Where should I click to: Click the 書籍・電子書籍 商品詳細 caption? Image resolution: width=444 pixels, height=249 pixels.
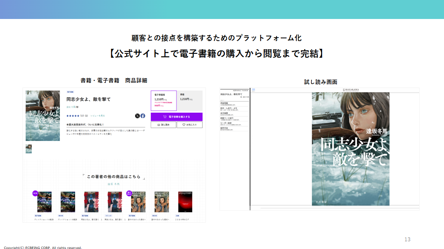114,81
